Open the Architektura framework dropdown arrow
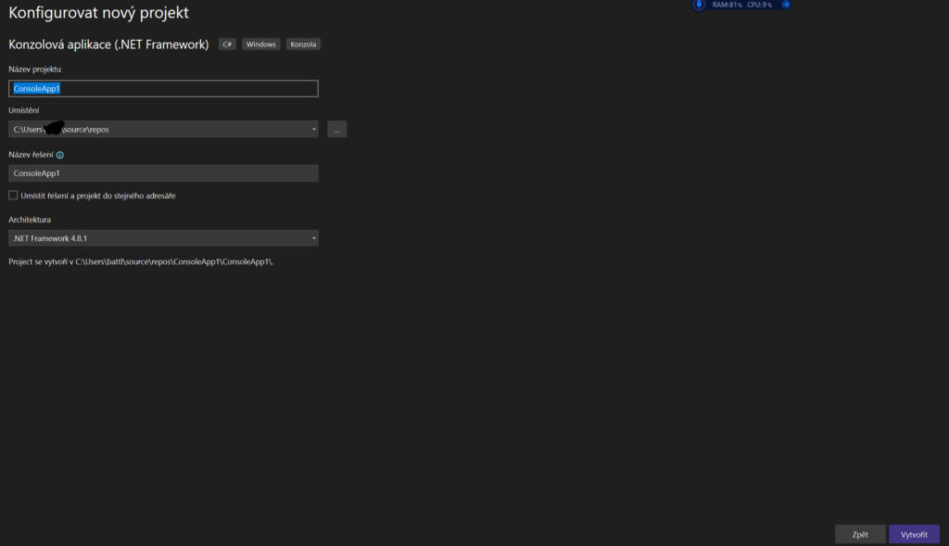Screen dimensions: 949x546 pos(314,238)
